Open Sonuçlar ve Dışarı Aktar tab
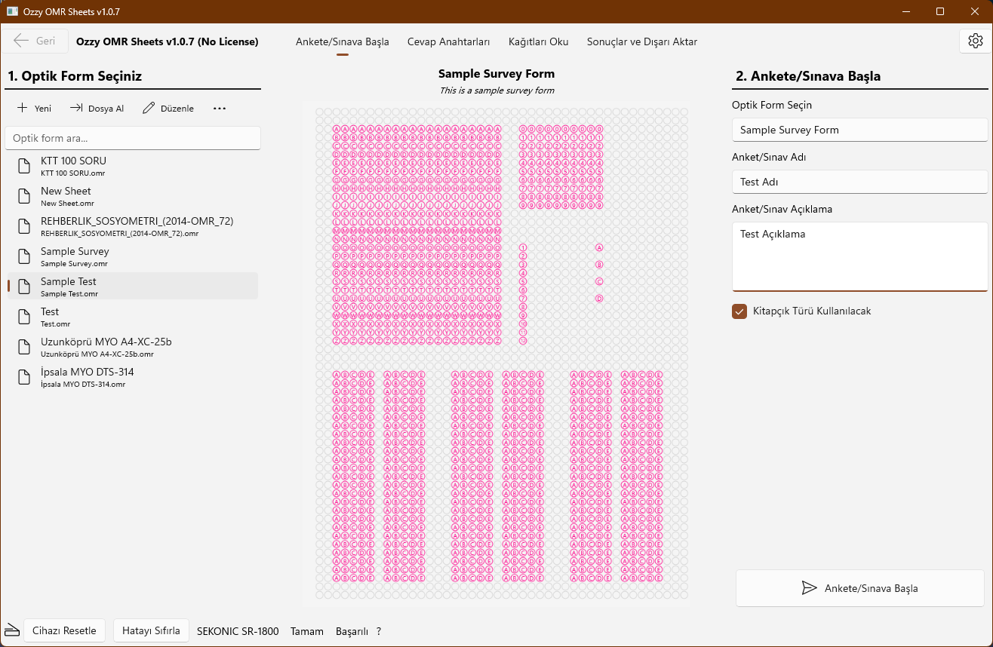 click(641, 41)
